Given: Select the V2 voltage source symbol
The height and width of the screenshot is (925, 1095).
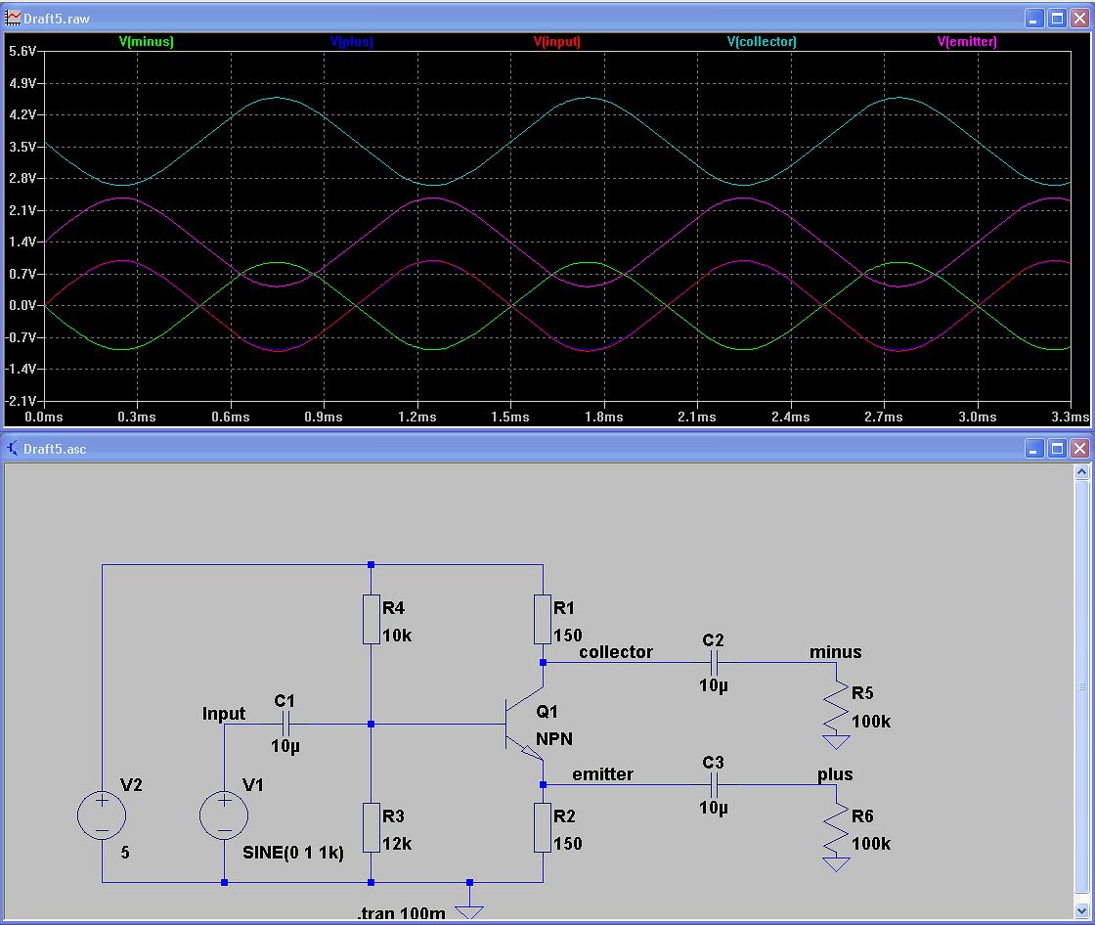Looking at the screenshot, I should [x=102, y=815].
